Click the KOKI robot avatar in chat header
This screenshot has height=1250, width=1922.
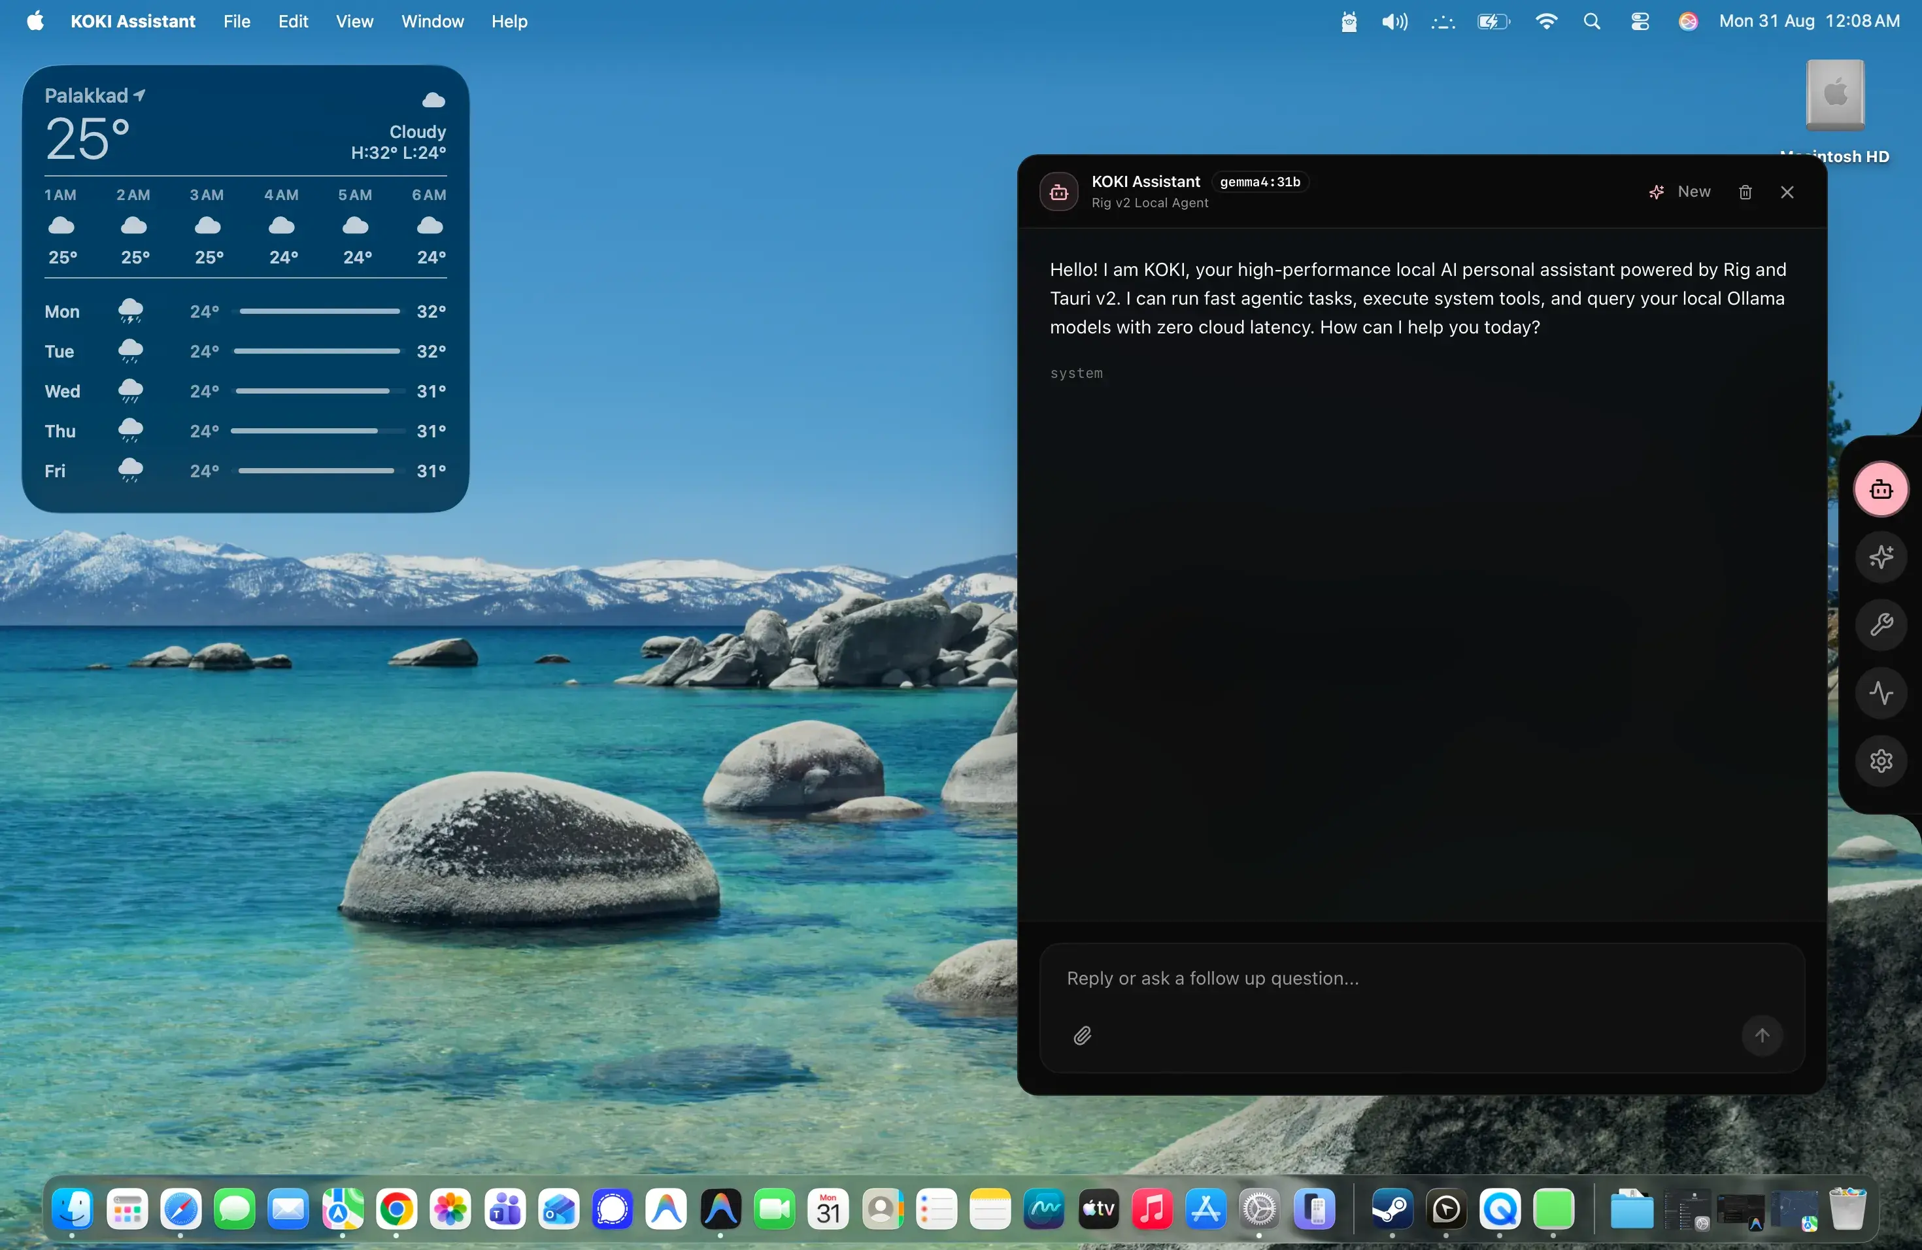tap(1058, 192)
